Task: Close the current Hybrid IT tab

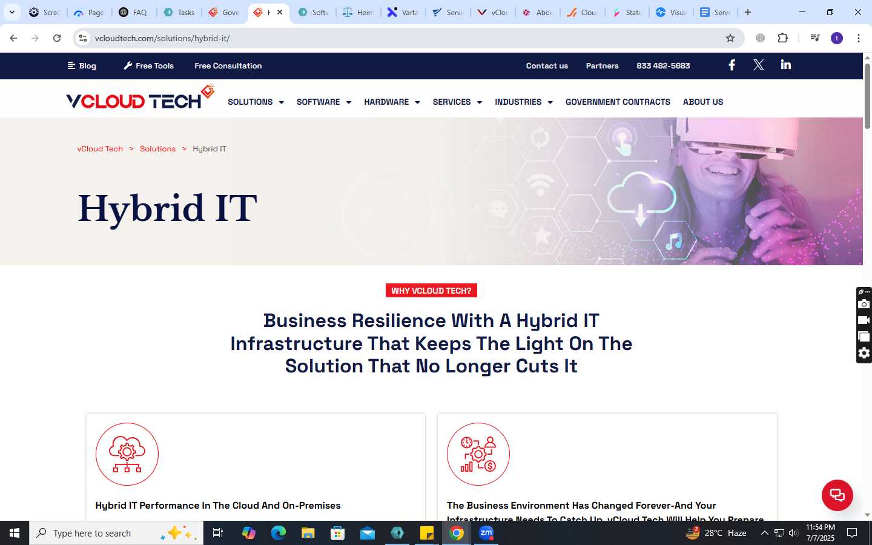Action: coord(280,12)
